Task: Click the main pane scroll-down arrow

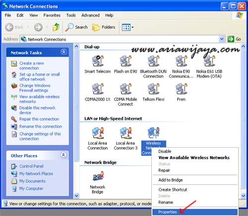Action: point(243,196)
